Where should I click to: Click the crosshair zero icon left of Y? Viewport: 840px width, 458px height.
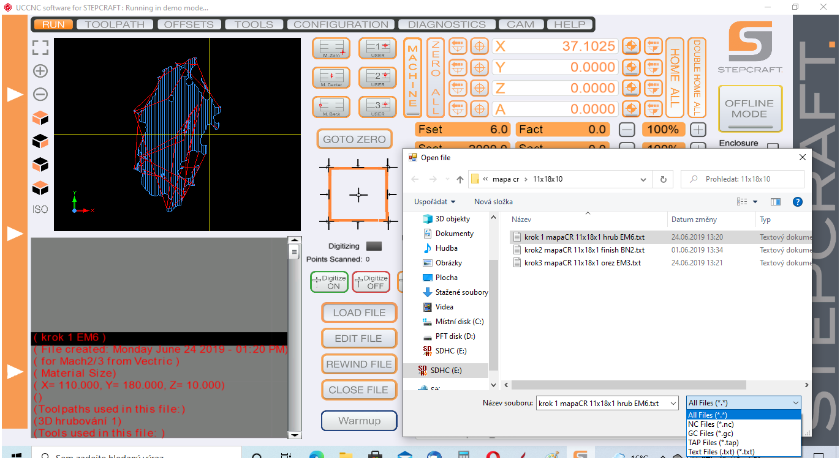(479, 67)
